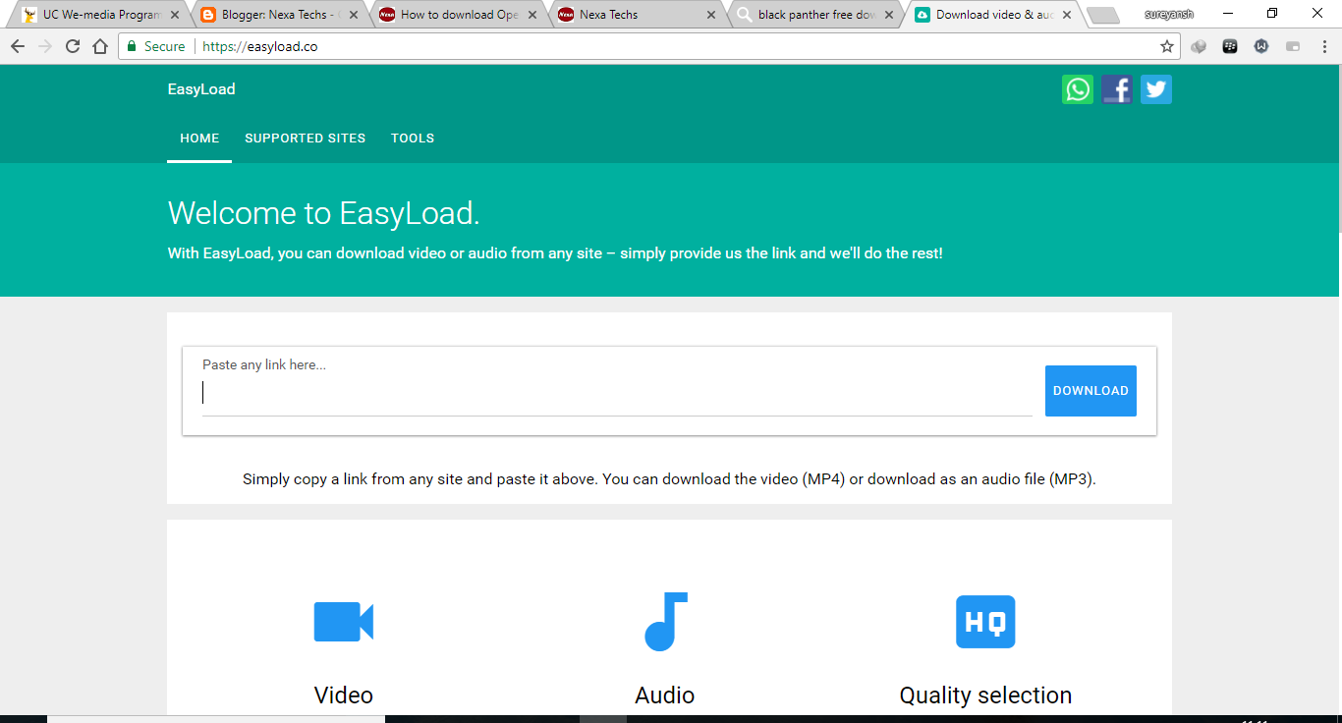The image size is (1342, 723).
Task: Focus the Paste any link here field
Action: pos(617,393)
